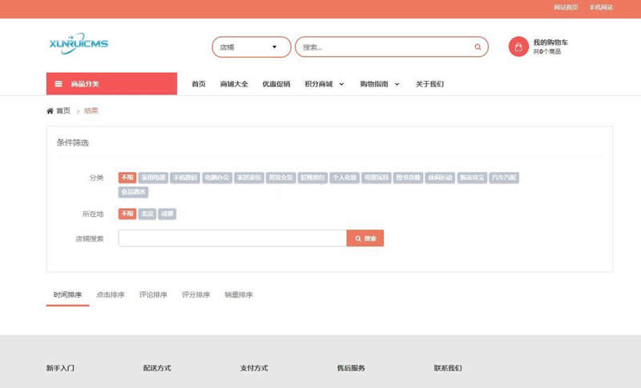Select the 个人化妆 category filter tag
Image resolution: width=641 pixels, height=388 pixels.
click(345, 178)
